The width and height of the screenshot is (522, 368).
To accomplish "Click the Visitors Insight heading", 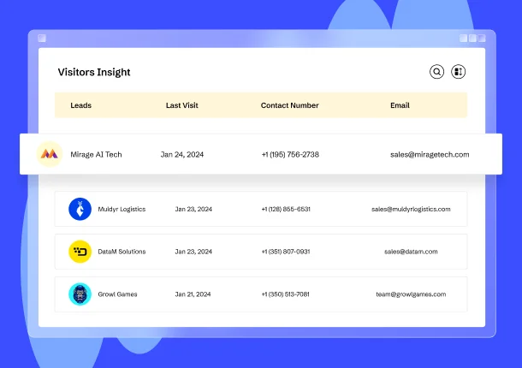I will tap(94, 72).
